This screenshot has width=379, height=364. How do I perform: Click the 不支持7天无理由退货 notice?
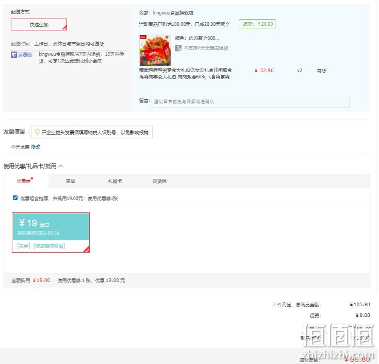(206, 48)
